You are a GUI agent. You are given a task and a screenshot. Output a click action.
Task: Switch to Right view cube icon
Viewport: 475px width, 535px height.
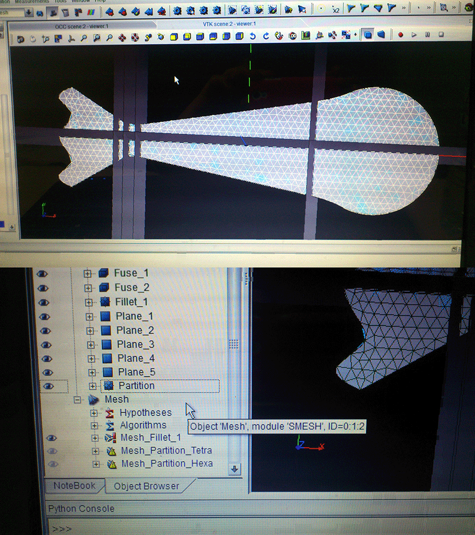(x=240, y=36)
